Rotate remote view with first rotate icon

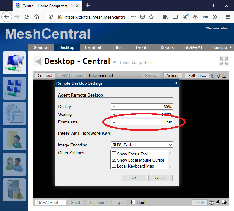tap(213, 76)
